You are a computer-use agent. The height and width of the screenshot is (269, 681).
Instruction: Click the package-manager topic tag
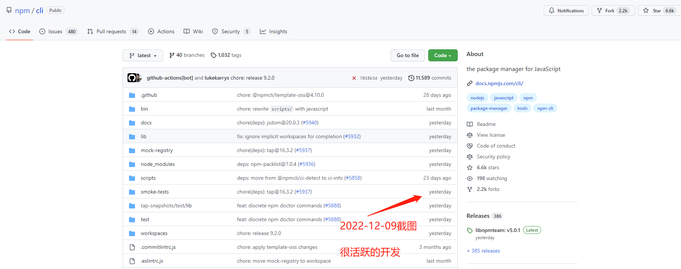pyautogui.click(x=489, y=108)
